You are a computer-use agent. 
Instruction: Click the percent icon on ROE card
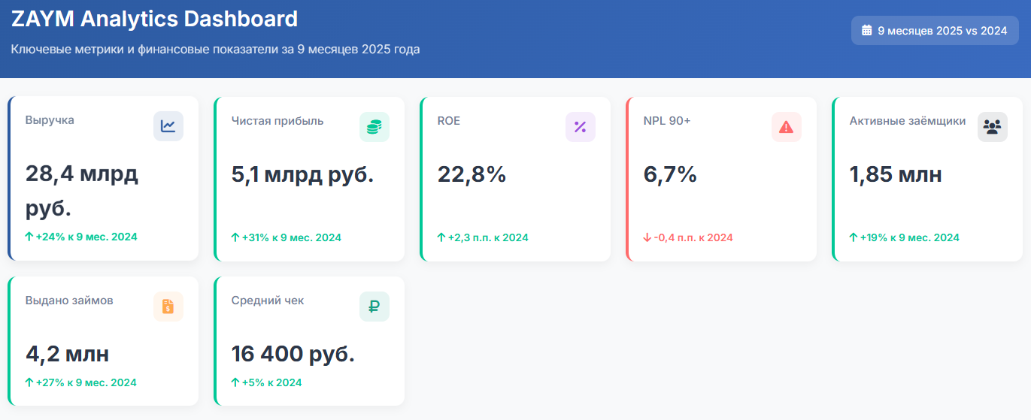(x=581, y=126)
